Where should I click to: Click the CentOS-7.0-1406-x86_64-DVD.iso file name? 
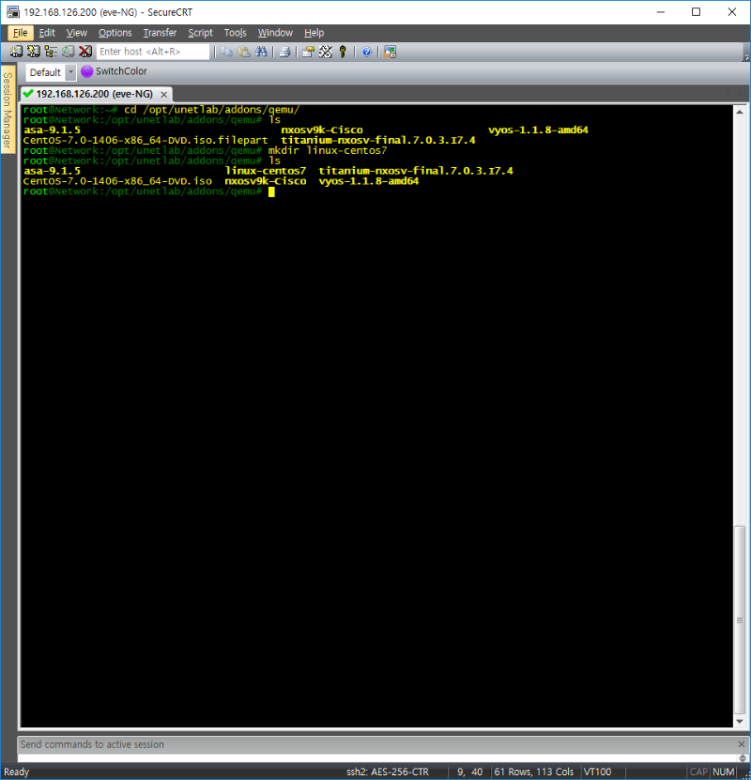(x=117, y=181)
